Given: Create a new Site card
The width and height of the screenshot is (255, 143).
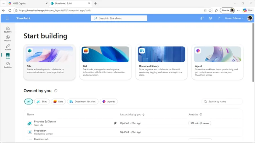Looking at the screenshot, I should coord(49,62).
